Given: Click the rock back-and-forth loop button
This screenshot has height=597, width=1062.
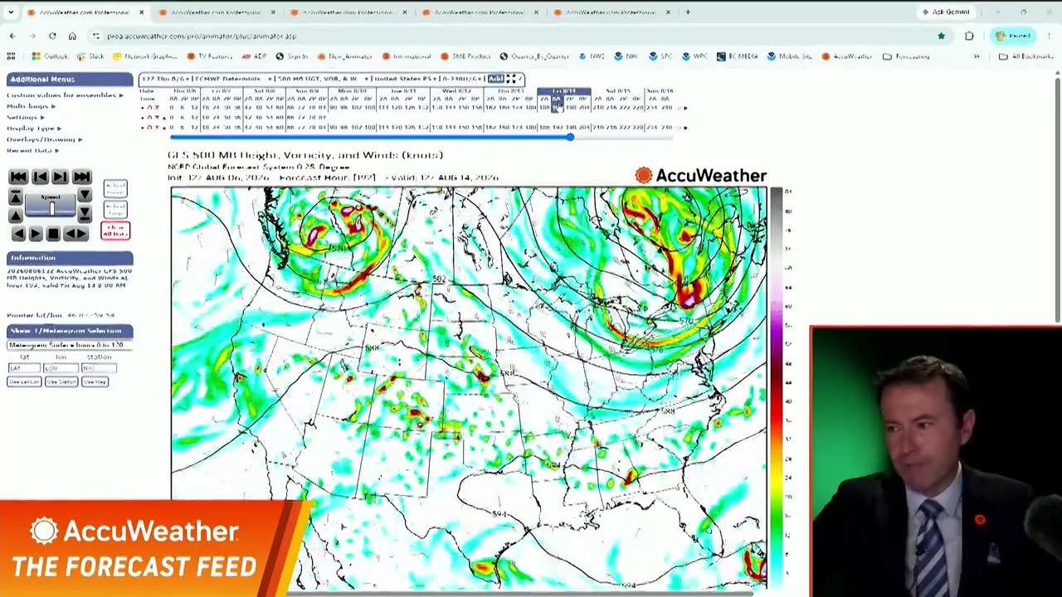Looking at the screenshot, I should [76, 234].
